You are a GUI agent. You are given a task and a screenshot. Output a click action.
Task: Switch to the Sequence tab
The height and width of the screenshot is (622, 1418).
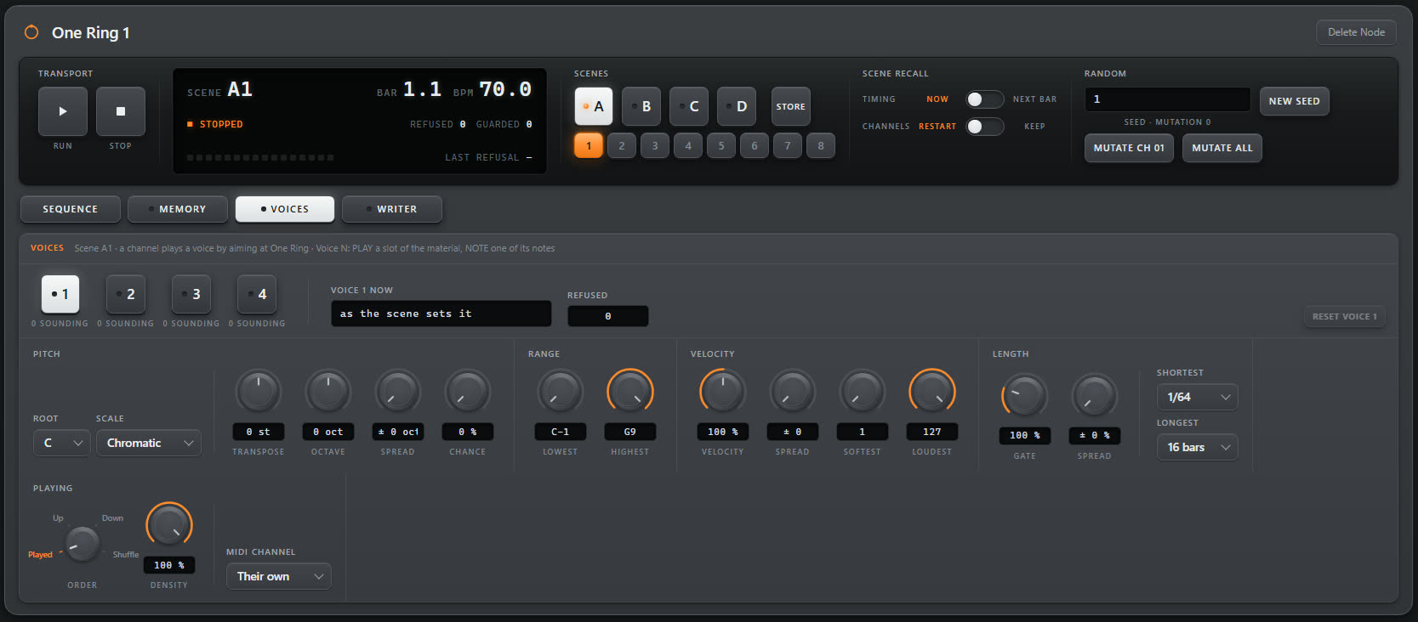click(x=71, y=209)
